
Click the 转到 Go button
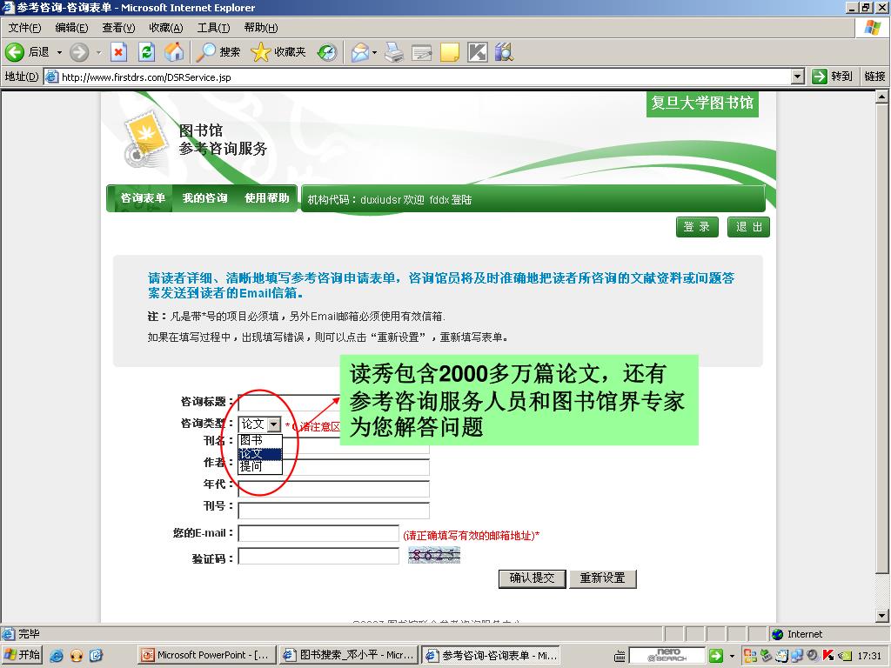tap(833, 77)
